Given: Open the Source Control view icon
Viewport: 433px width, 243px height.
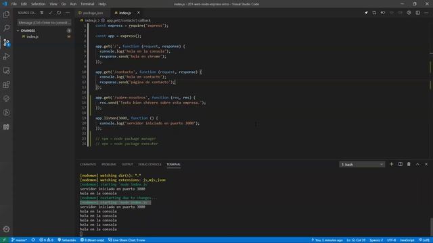Looking at the screenshot, I should [6, 43].
